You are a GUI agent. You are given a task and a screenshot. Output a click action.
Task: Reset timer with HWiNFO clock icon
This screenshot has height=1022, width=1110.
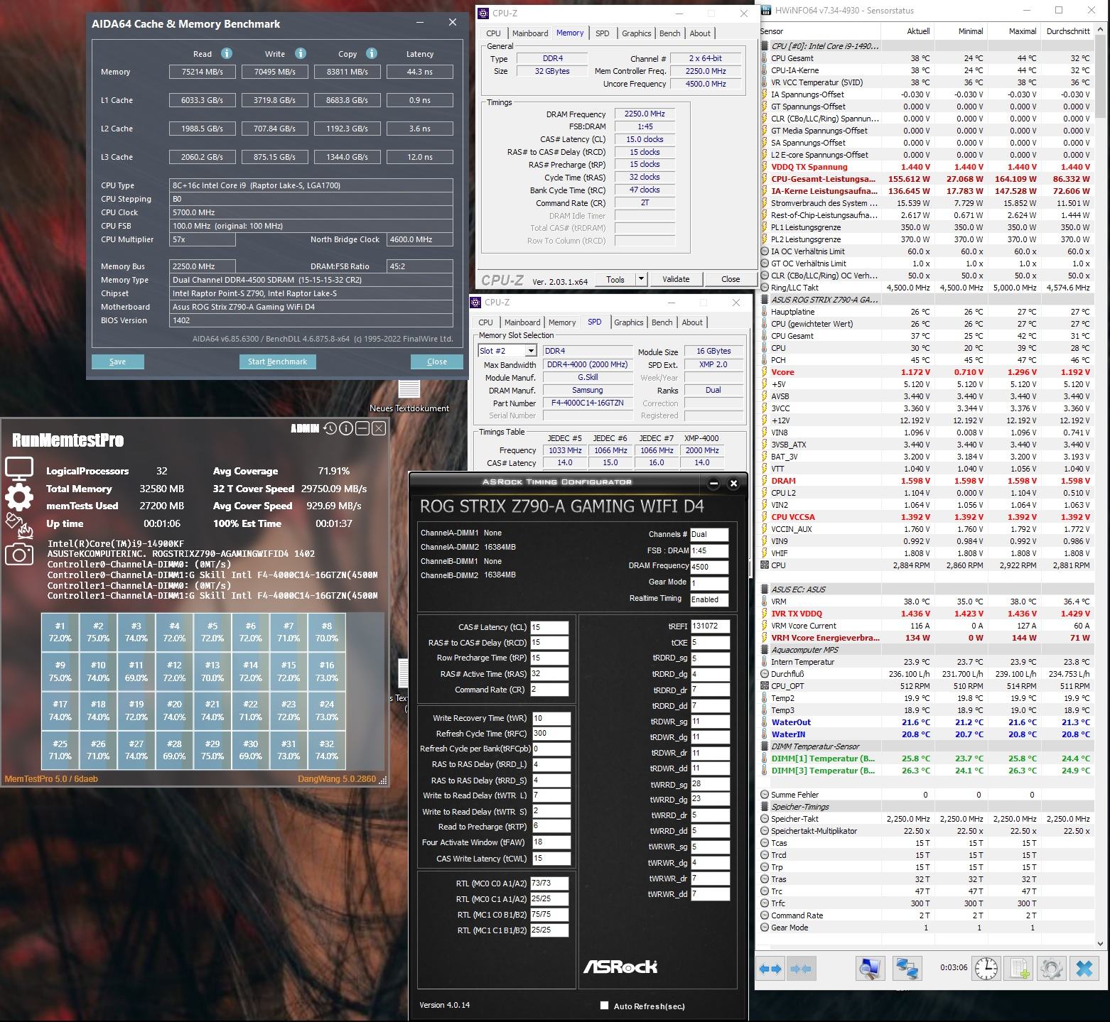986,969
